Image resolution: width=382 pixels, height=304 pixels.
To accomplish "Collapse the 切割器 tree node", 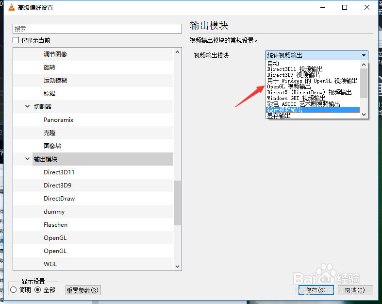I will pyautogui.click(x=27, y=106).
